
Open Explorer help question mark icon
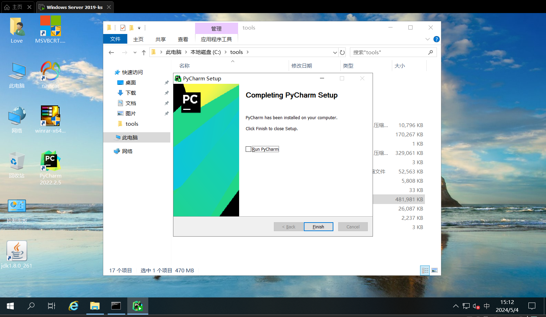tap(436, 39)
